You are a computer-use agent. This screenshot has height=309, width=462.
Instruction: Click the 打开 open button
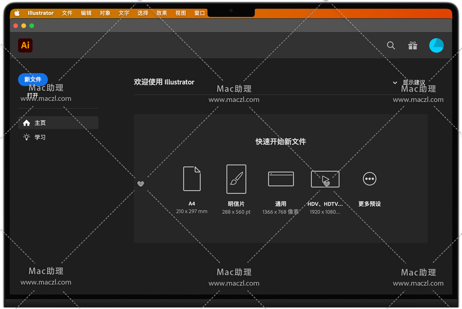click(x=32, y=95)
